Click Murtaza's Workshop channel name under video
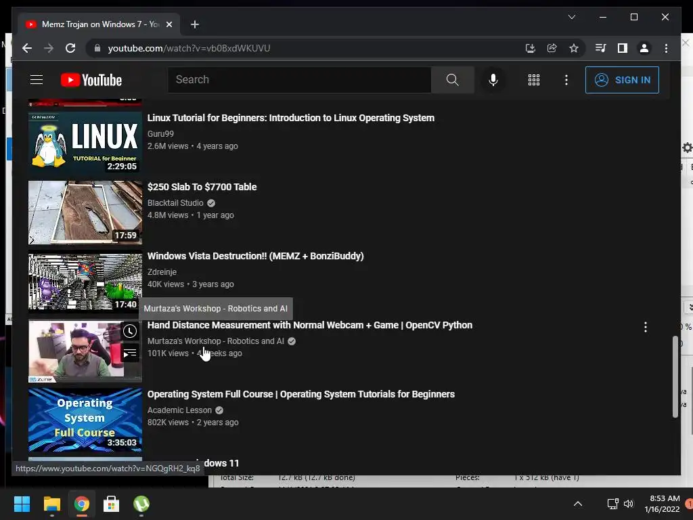Screen dimensions: 693x520 [216, 341]
